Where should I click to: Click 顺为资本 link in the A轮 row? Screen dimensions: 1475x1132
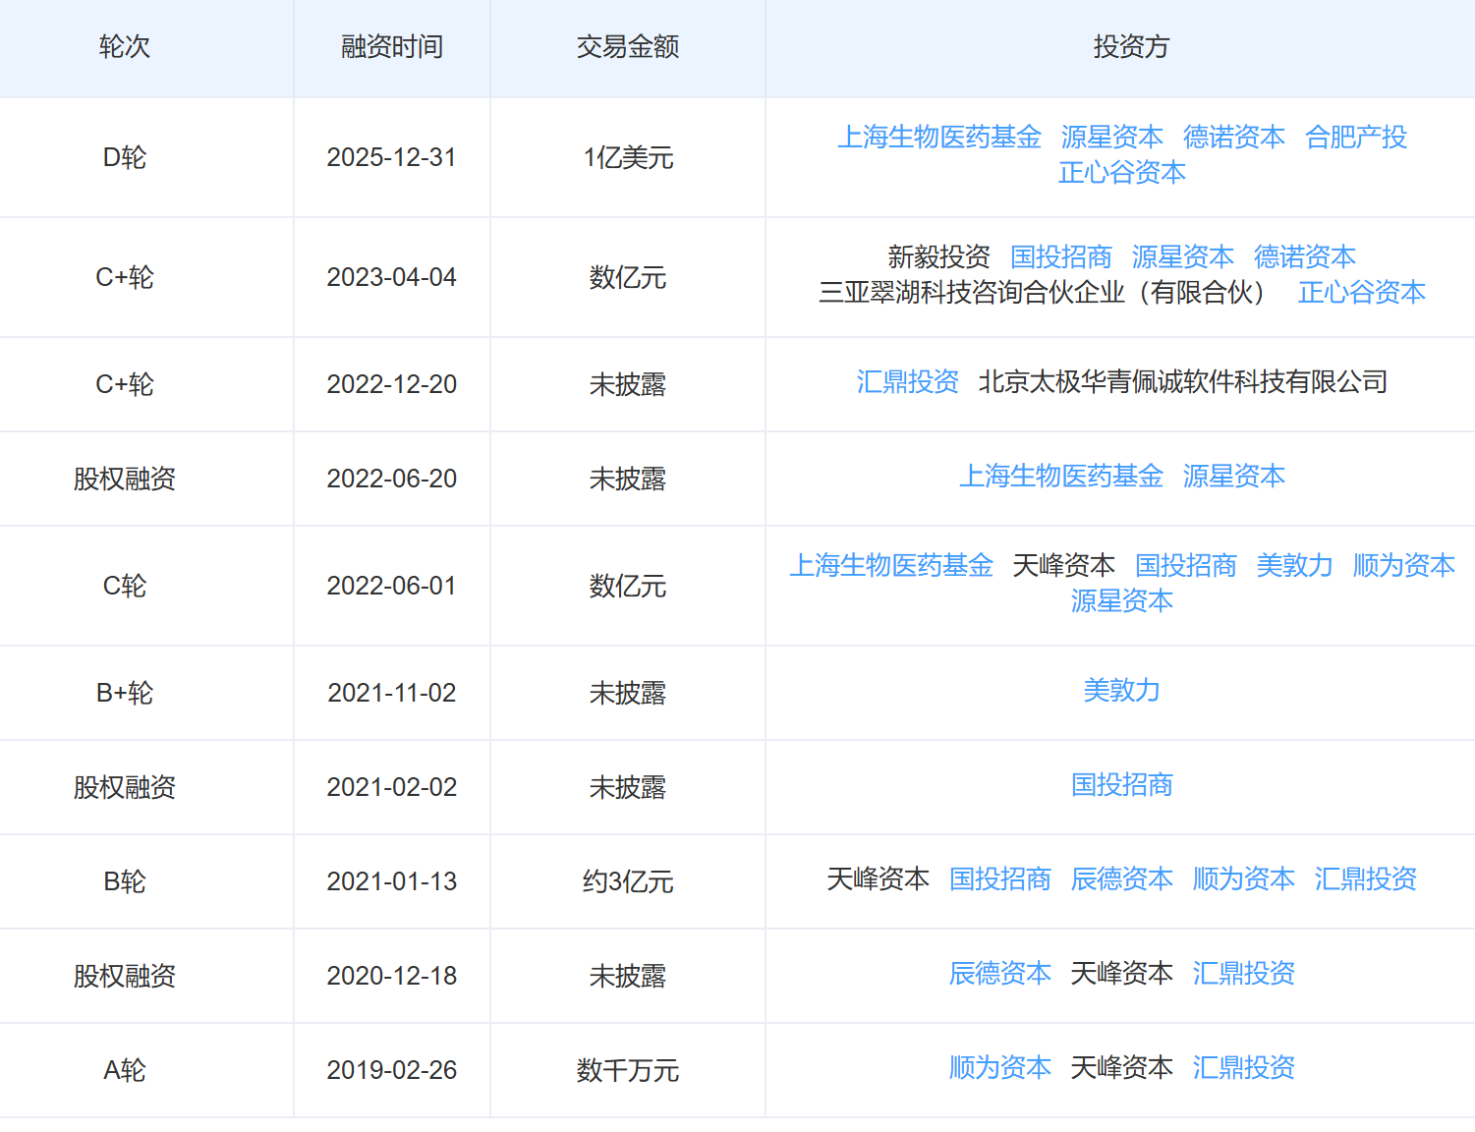tap(1000, 1068)
